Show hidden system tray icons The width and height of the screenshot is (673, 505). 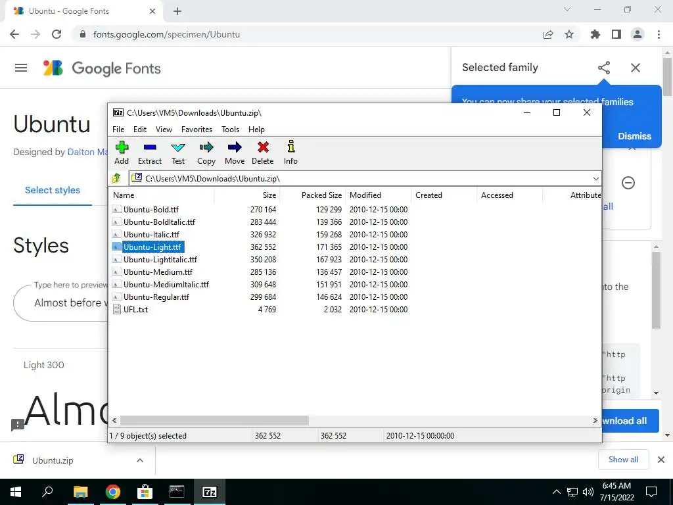click(x=556, y=492)
